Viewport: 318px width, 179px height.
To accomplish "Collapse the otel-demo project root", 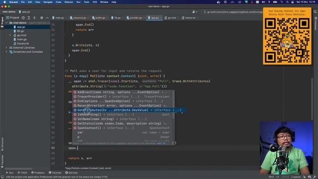I will tap(6, 23).
